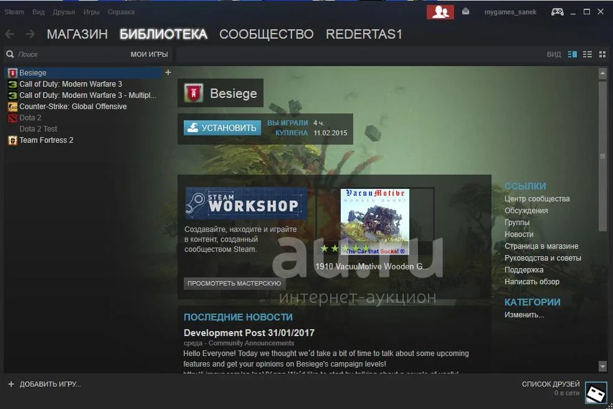
Task: Click the vertical scrollbar thumb
Action: [x=602, y=156]
